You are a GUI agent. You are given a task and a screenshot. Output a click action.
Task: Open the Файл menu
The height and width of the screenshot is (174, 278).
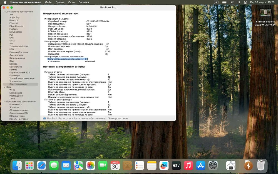(48, 2)
